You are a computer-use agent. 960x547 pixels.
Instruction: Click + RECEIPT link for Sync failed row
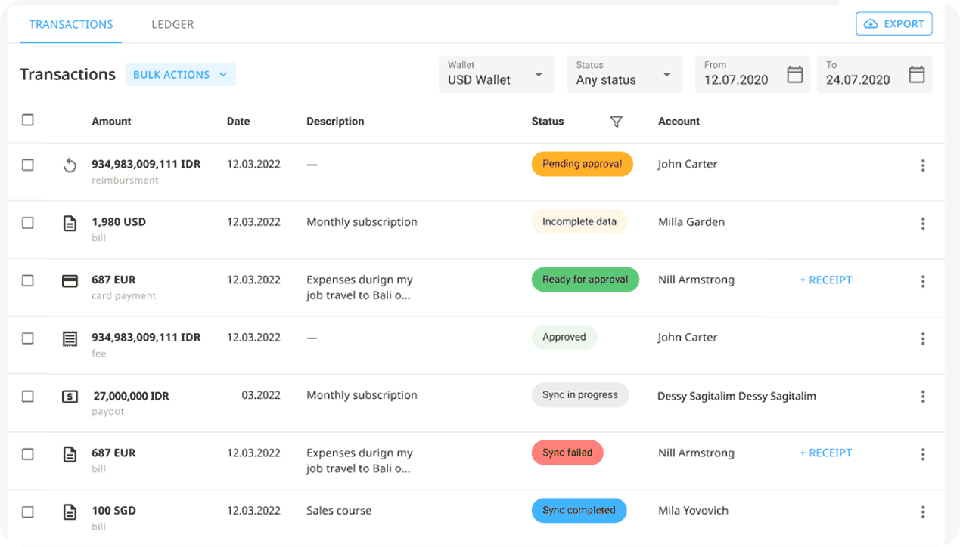click(x=825, y=453)
